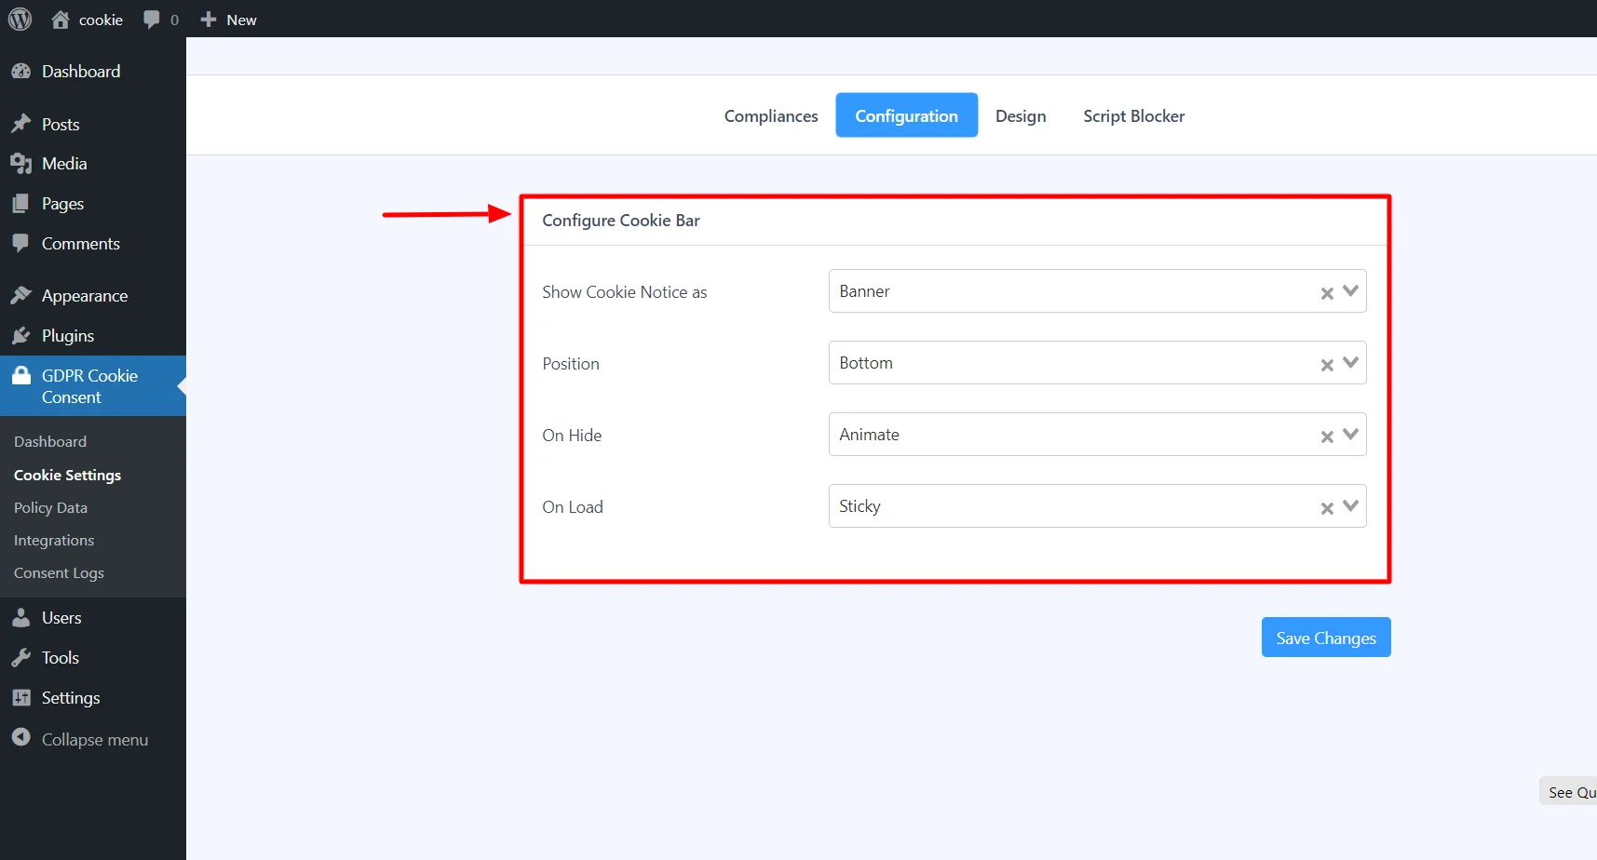1597x860 pixels.
Task: Open the Plugins icon in sidebar
Action: point(22,335)
